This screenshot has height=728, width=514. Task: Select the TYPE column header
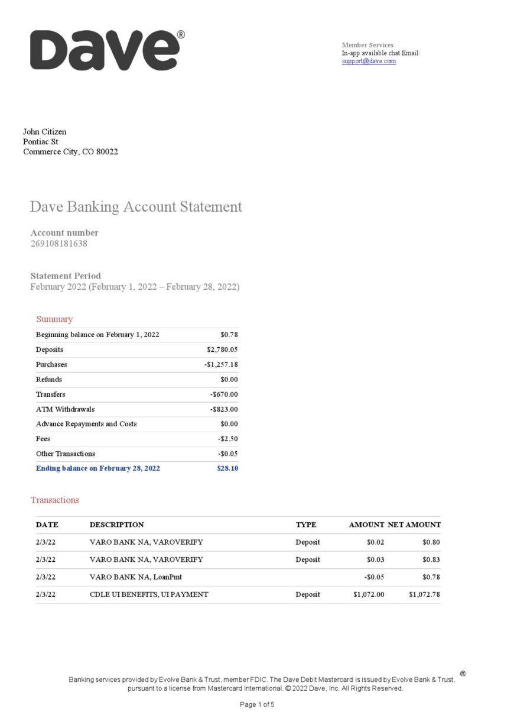[x=306, y=525]
